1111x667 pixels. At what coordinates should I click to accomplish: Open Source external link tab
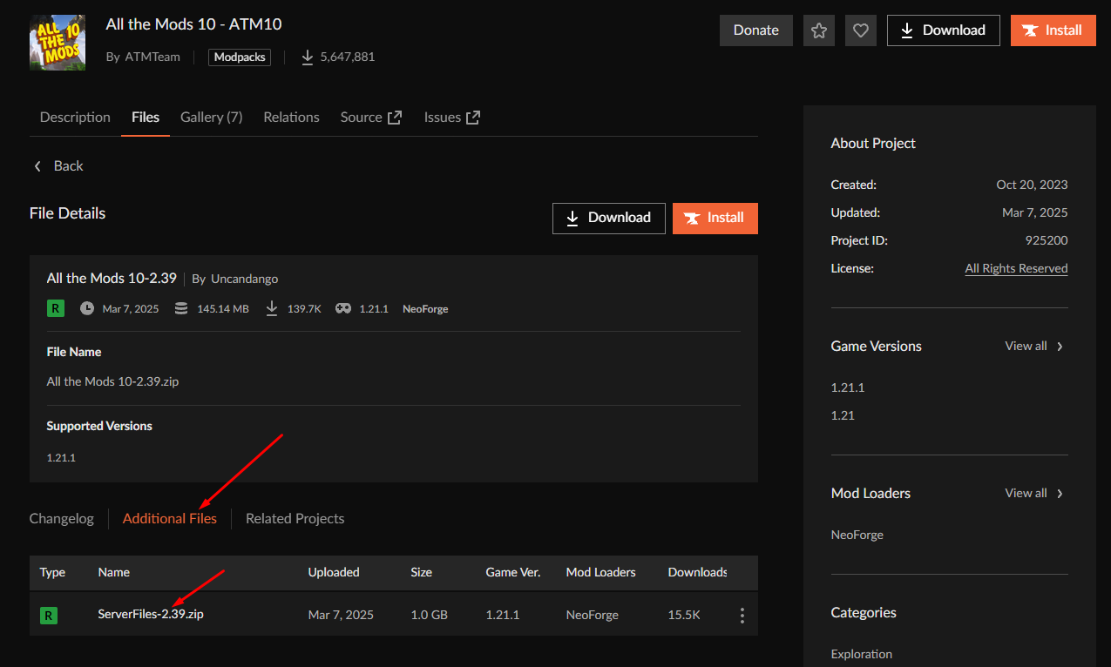370,118
